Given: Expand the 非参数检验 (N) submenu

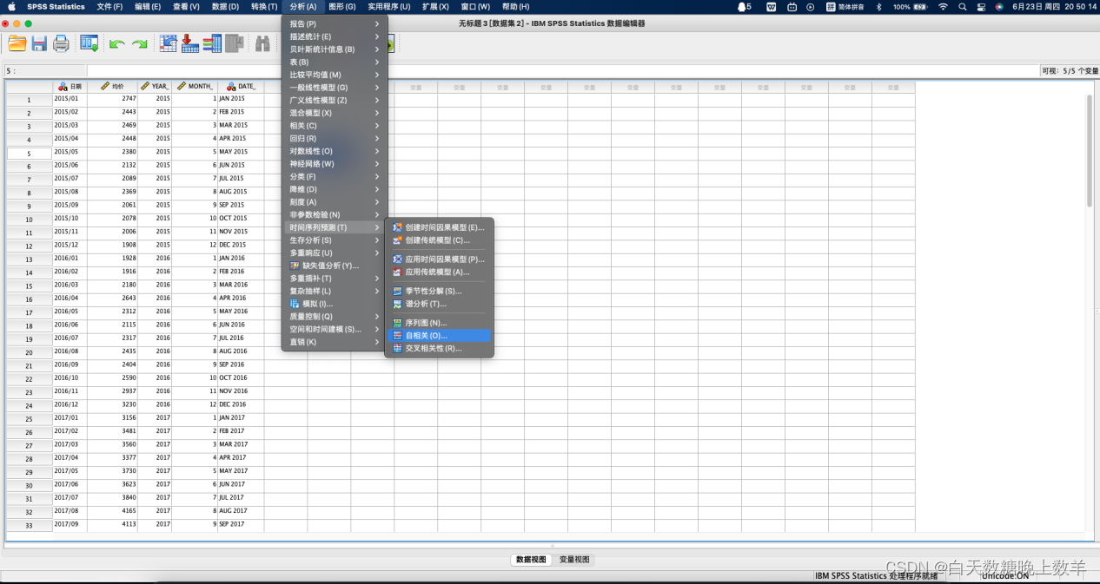Looking at the screenshot, I should 315,214.
